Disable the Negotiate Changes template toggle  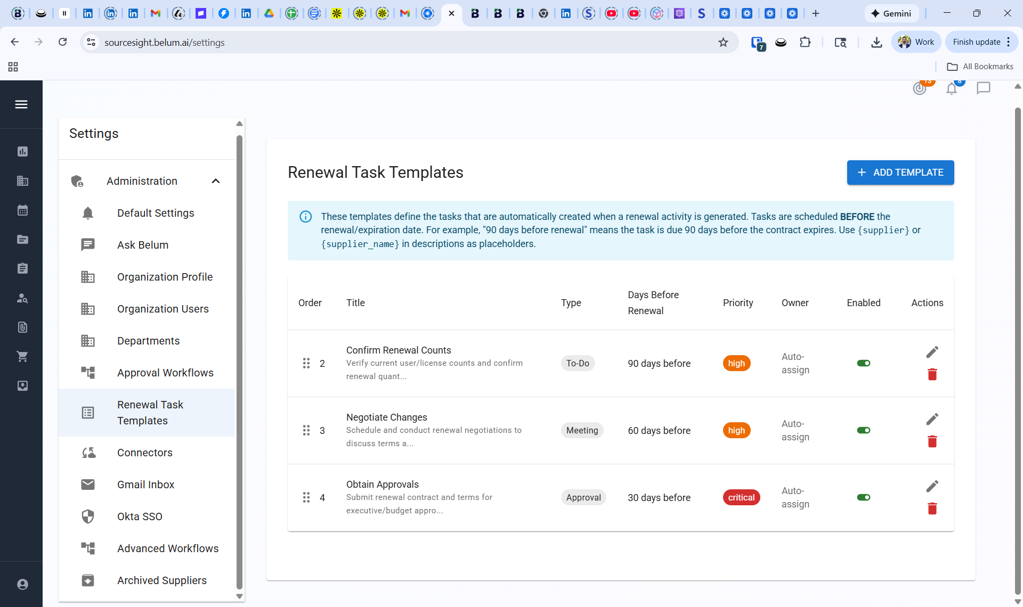point(863,430)
